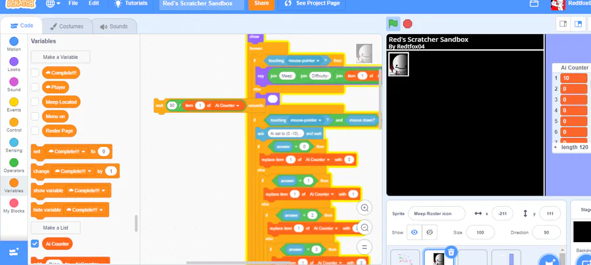The width and height of the screenshot is (591, 265).
Task: Uncheck the Ai Counter list checkbox
Action: tap(35, 243)
